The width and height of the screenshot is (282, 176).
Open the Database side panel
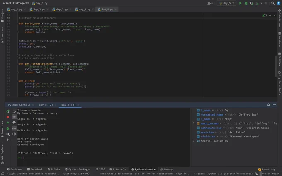pyautogui.click(x=280, y=39)
